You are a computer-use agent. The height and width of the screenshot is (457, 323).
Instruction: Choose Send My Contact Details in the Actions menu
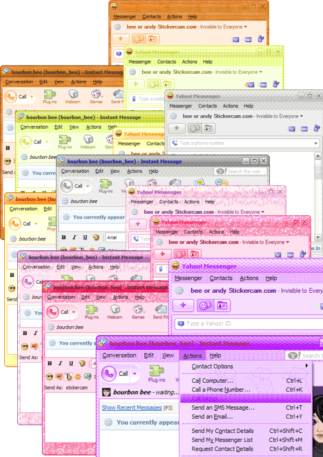click(x=245, y=431)
